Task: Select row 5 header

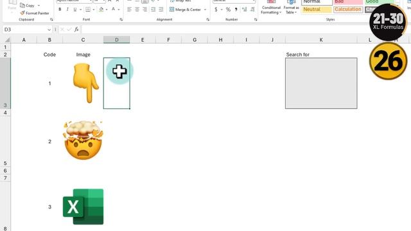Action: tap(5, 141)
